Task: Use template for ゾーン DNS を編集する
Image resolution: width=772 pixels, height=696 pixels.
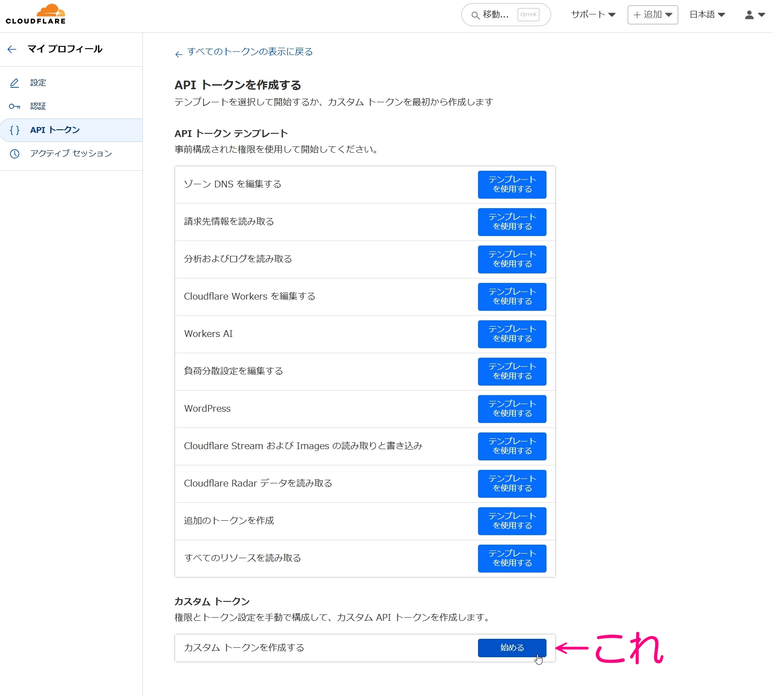Action: tap(512, 185)
